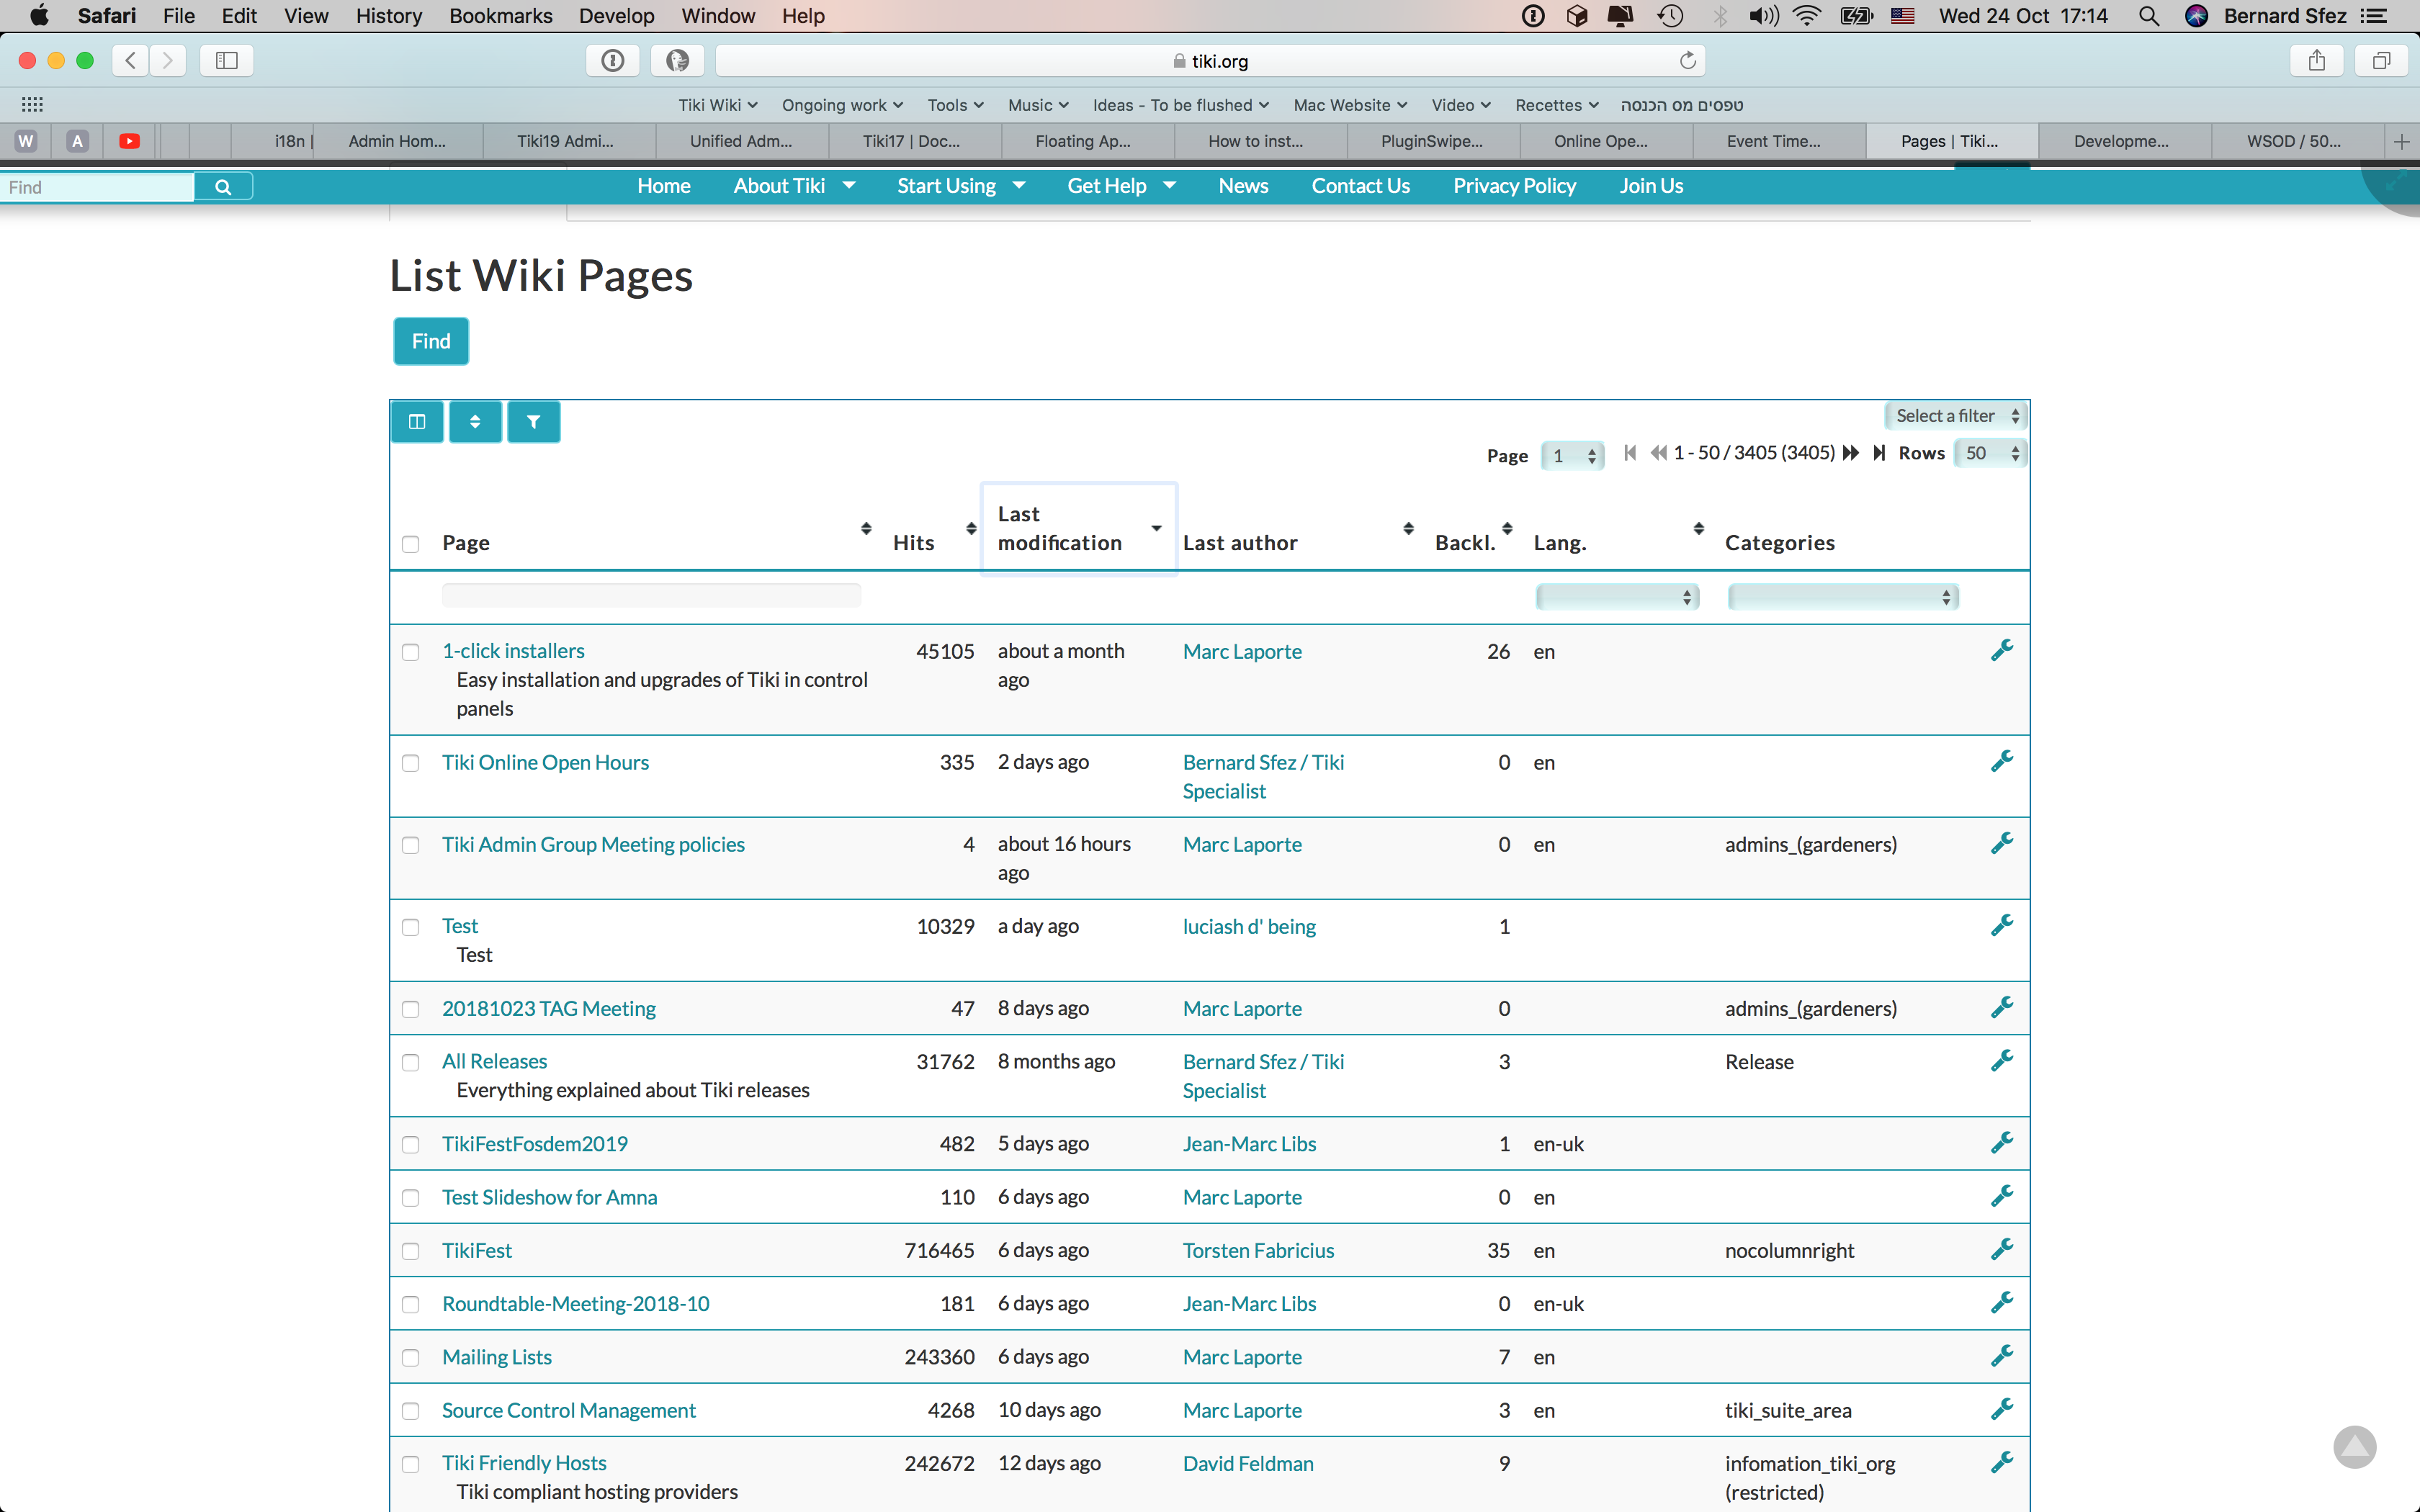
Task: Go to the first page of results
Action: coord(1630,453)
